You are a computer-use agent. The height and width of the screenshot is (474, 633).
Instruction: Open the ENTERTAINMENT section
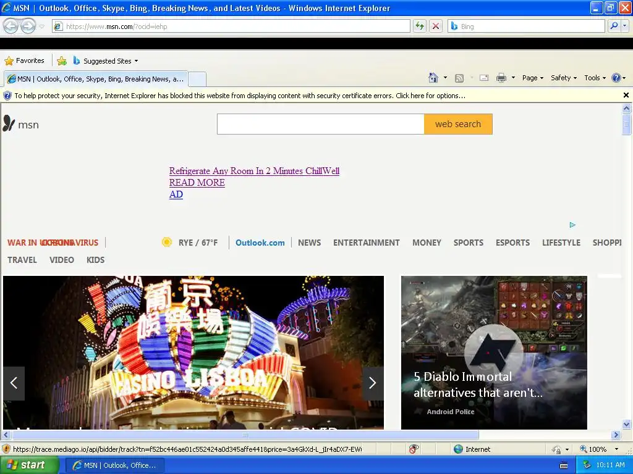(366, 243)
